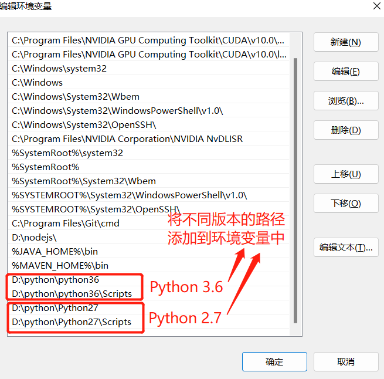
Task: Click the path list vertical scrollbar
Action: click(295, 191)
